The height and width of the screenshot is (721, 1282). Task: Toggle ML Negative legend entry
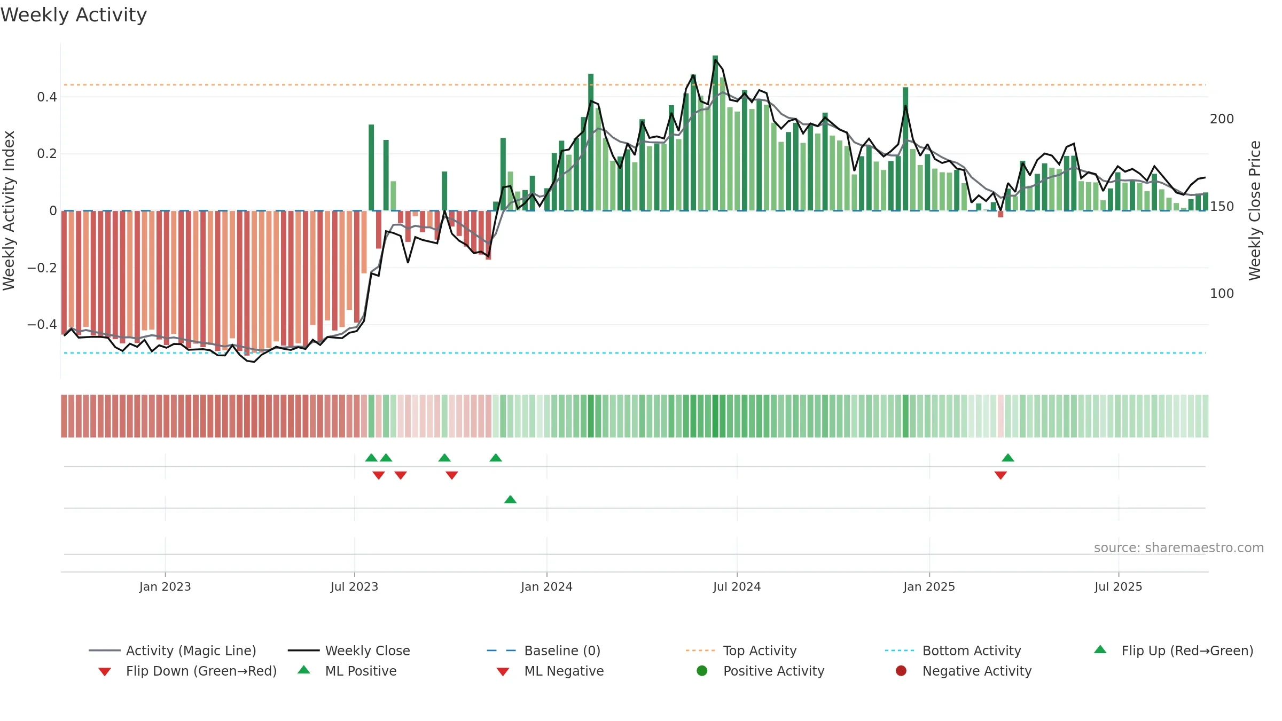(550, 671)
